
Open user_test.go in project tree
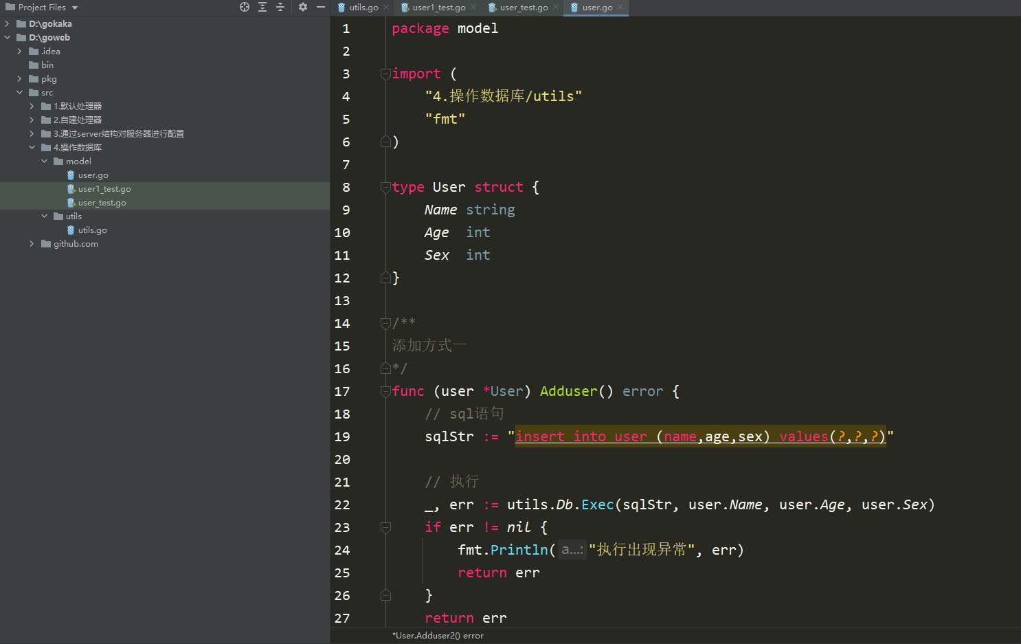pyautogui.click(x=102, y=203)
